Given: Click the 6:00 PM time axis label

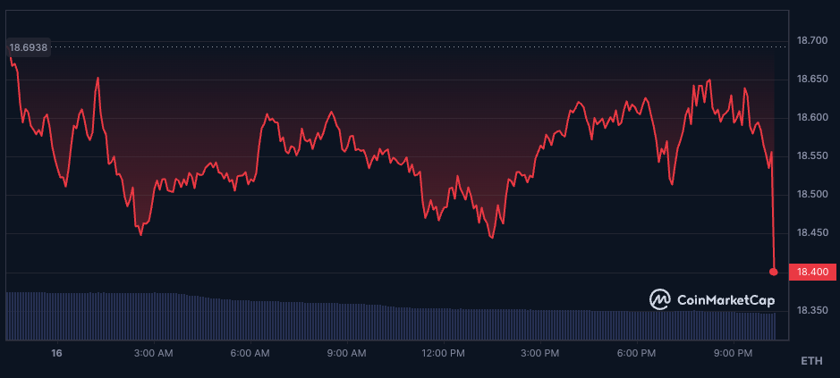Looking at the screenshot, I should [638, 353].
